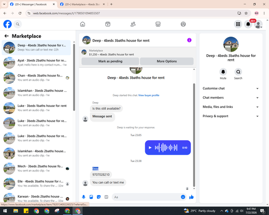Open conversation info purple icon
269x215 pixels.
189,40
